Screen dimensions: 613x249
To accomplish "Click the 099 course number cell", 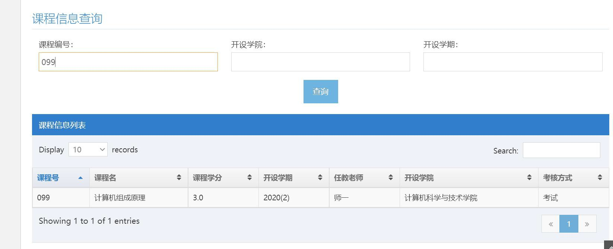I will pyautogui.click(x=61, y=198).
